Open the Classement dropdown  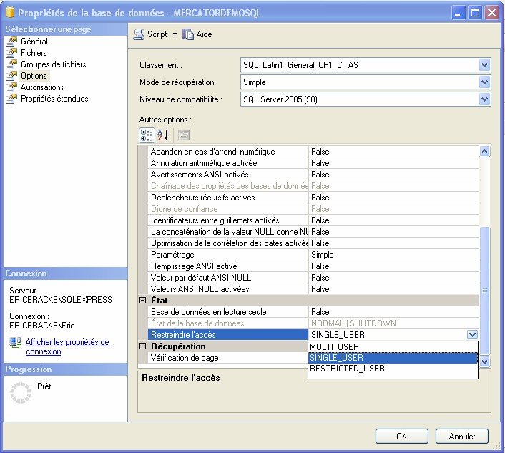[x=485, y=65]
